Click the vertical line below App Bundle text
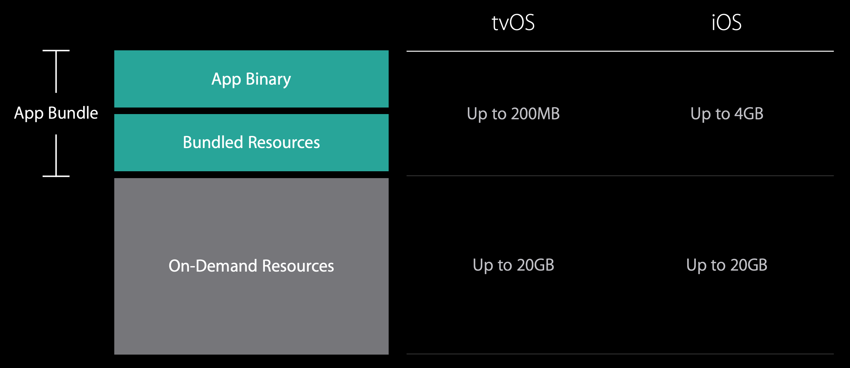 click(x=56, y=155)
